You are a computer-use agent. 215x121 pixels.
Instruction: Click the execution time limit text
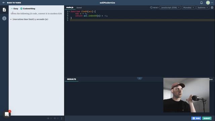30,19
